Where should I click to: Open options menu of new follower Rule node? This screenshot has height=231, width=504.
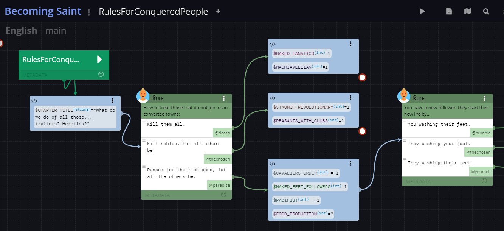coord(485,98)
